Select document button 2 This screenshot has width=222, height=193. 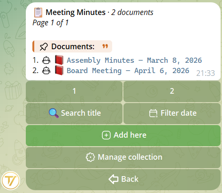click(x=172, y=91)
